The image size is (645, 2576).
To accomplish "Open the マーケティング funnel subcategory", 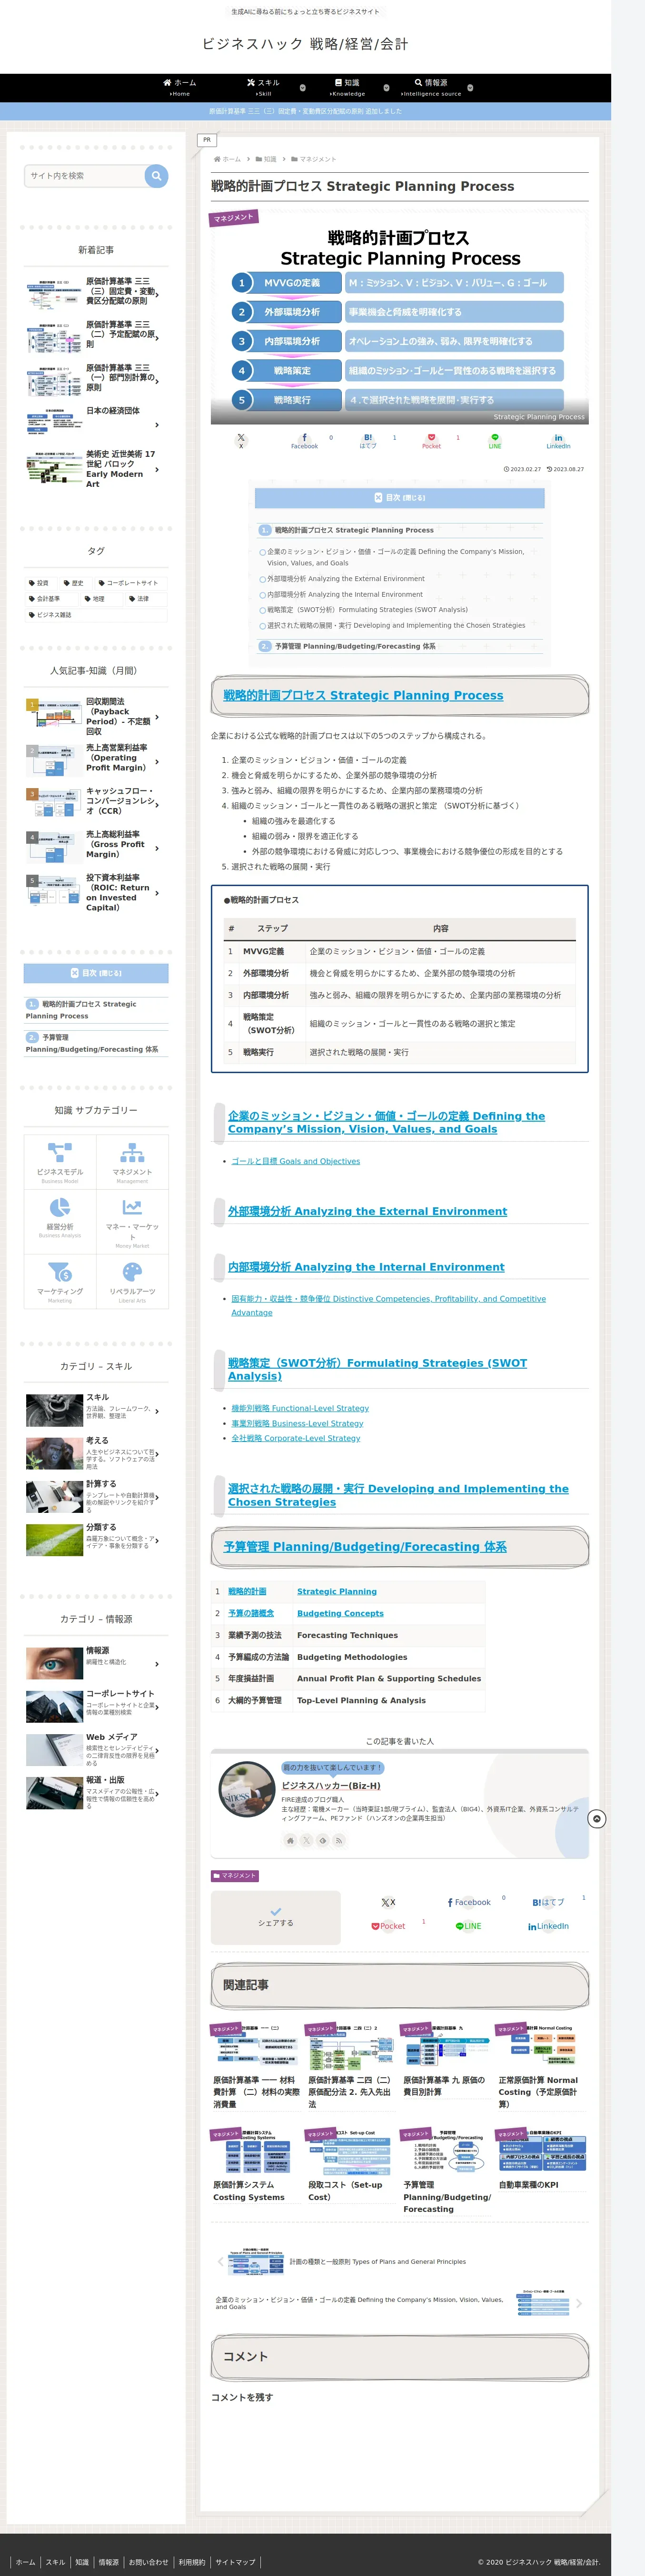I will [x=60, y=1281].
